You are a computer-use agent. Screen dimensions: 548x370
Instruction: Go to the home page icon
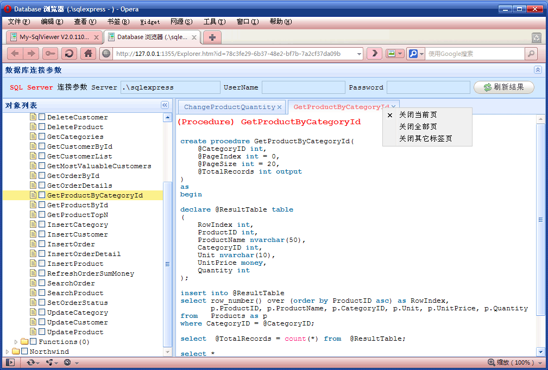[88, 54]
